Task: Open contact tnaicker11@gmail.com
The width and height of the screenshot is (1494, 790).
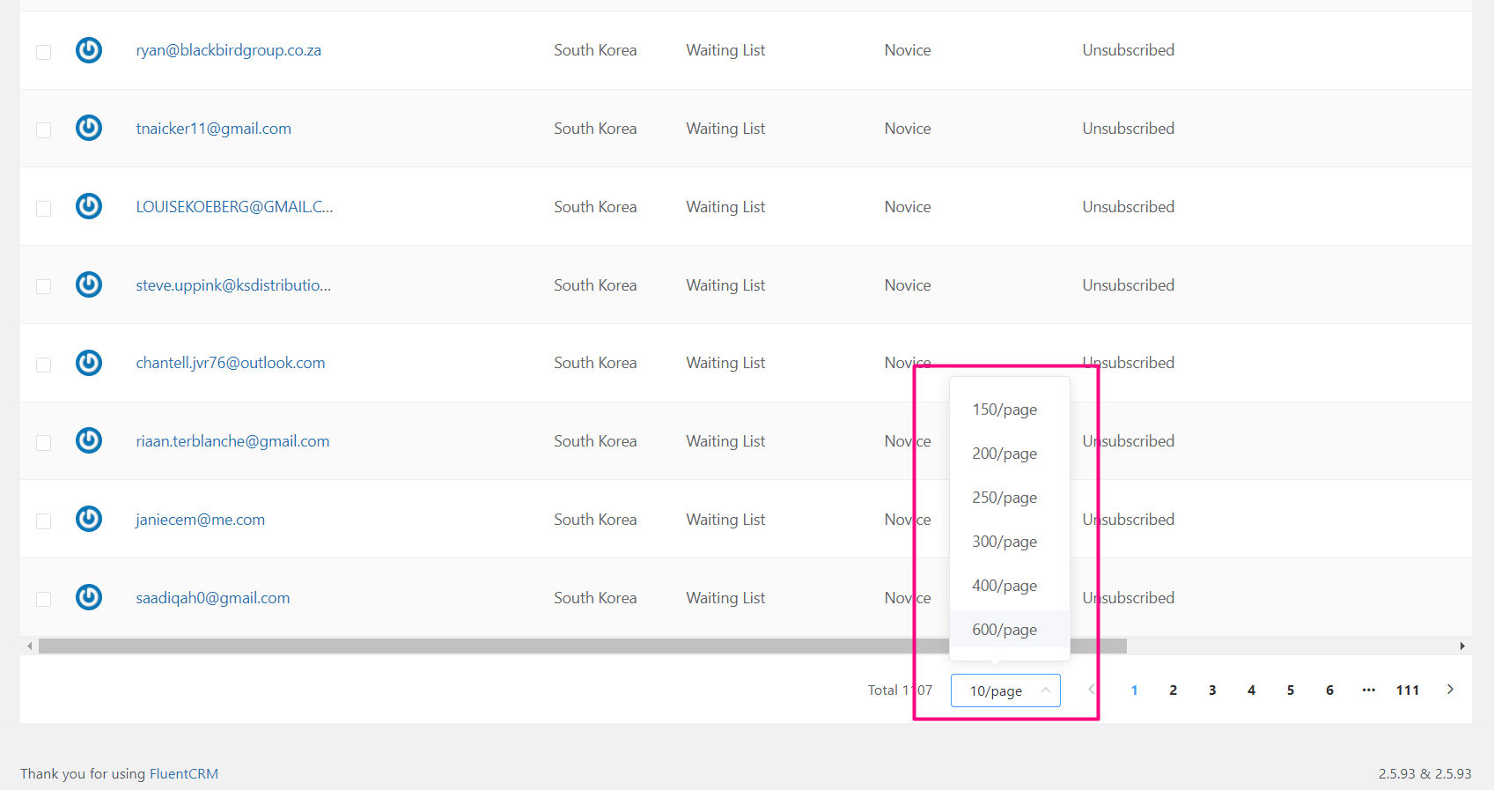Action: (213, 129)
